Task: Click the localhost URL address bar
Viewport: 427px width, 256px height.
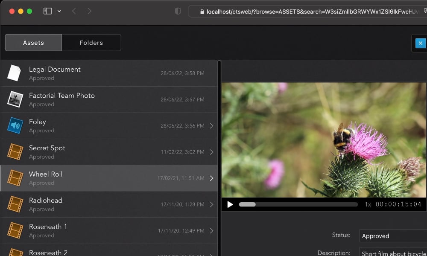Action: pyautogui.click(x=308, y=12)
